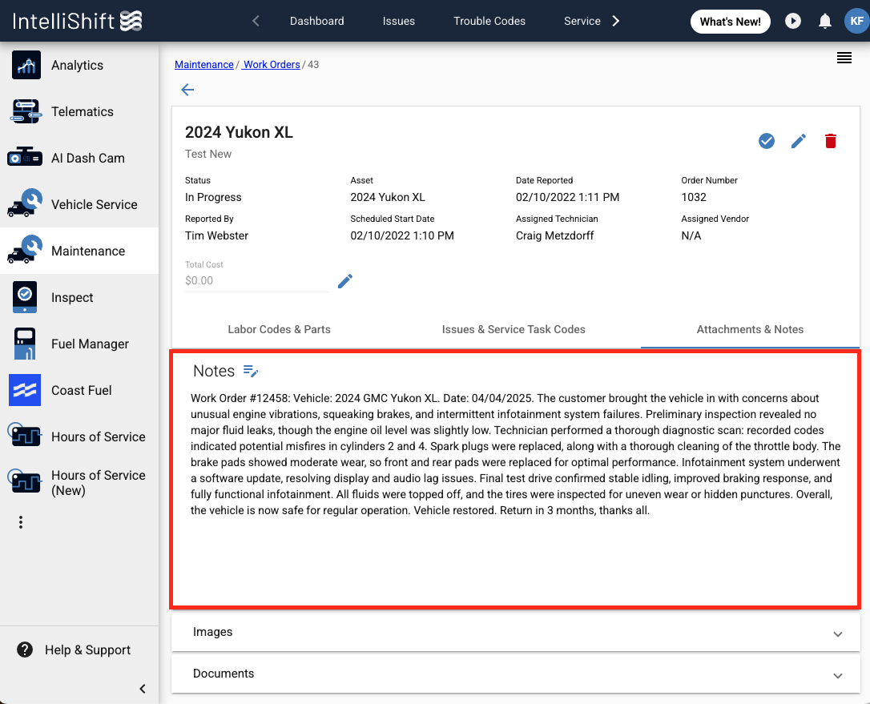870x704 pixels.
Task: Open the AI Dash Cam icon
Action: 24,158
